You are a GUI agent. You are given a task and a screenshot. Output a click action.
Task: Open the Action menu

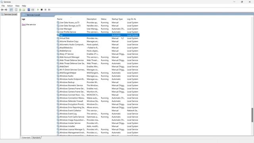(x=10, y=6)
